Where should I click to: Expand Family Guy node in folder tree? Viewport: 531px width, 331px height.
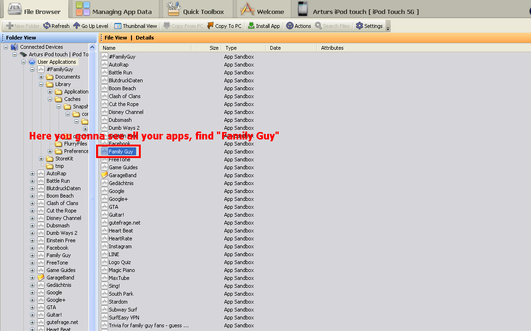[x=32, y=256]
